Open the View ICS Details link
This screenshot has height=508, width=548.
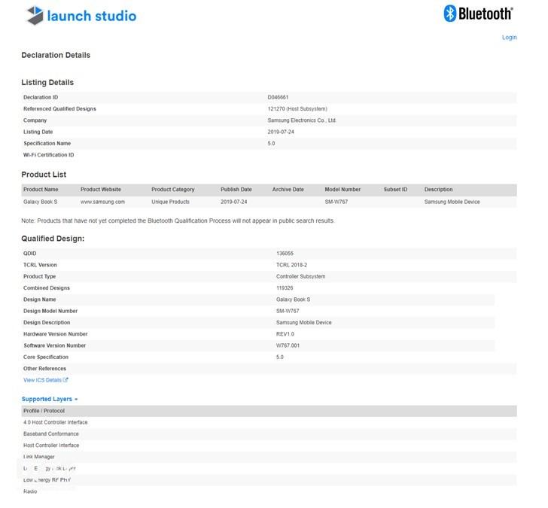tap(42, 380)
